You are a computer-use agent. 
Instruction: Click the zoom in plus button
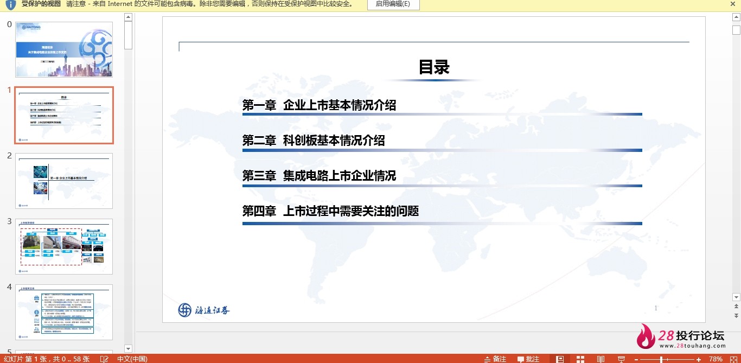point(699,359)
